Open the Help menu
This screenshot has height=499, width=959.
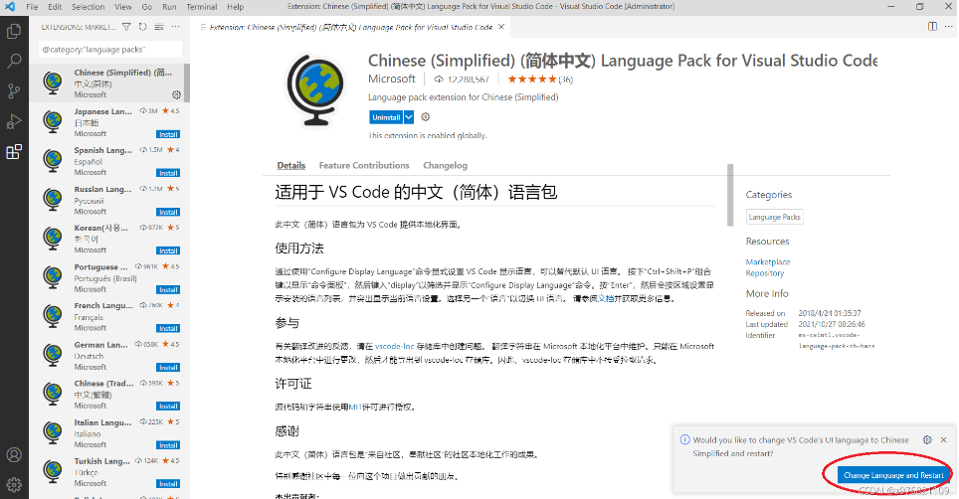coord(236,7)
